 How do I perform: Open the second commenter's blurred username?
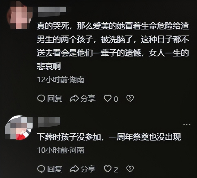[49, 122]
